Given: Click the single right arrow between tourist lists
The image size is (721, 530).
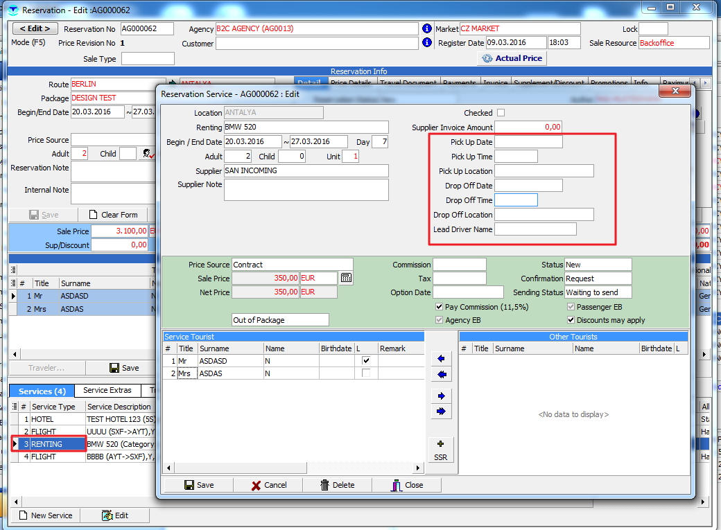Looking at the screenshot, I should point(441,396).
